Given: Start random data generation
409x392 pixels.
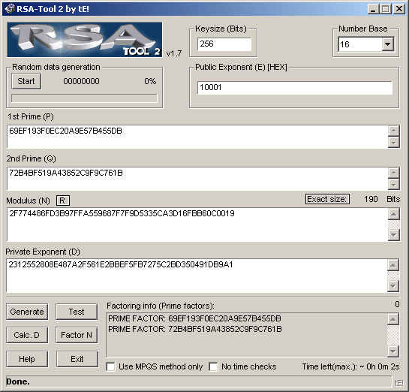Looking at the screenshot, I should pyautogui.click(x=26, y=81).
